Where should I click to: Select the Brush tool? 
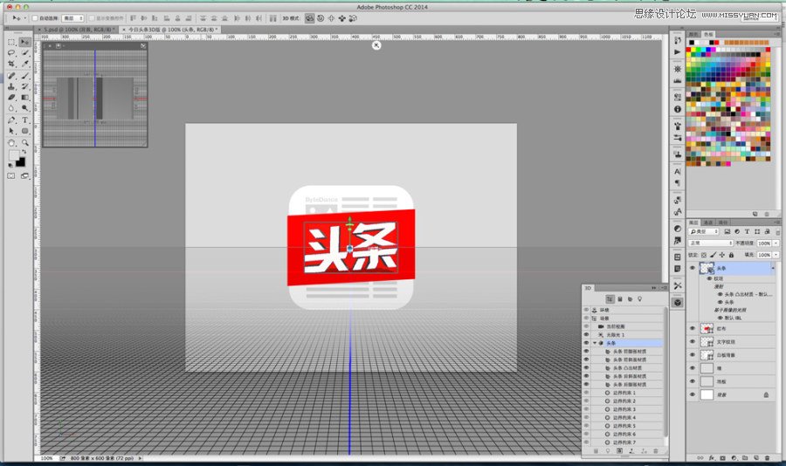(x=24, y=76)
